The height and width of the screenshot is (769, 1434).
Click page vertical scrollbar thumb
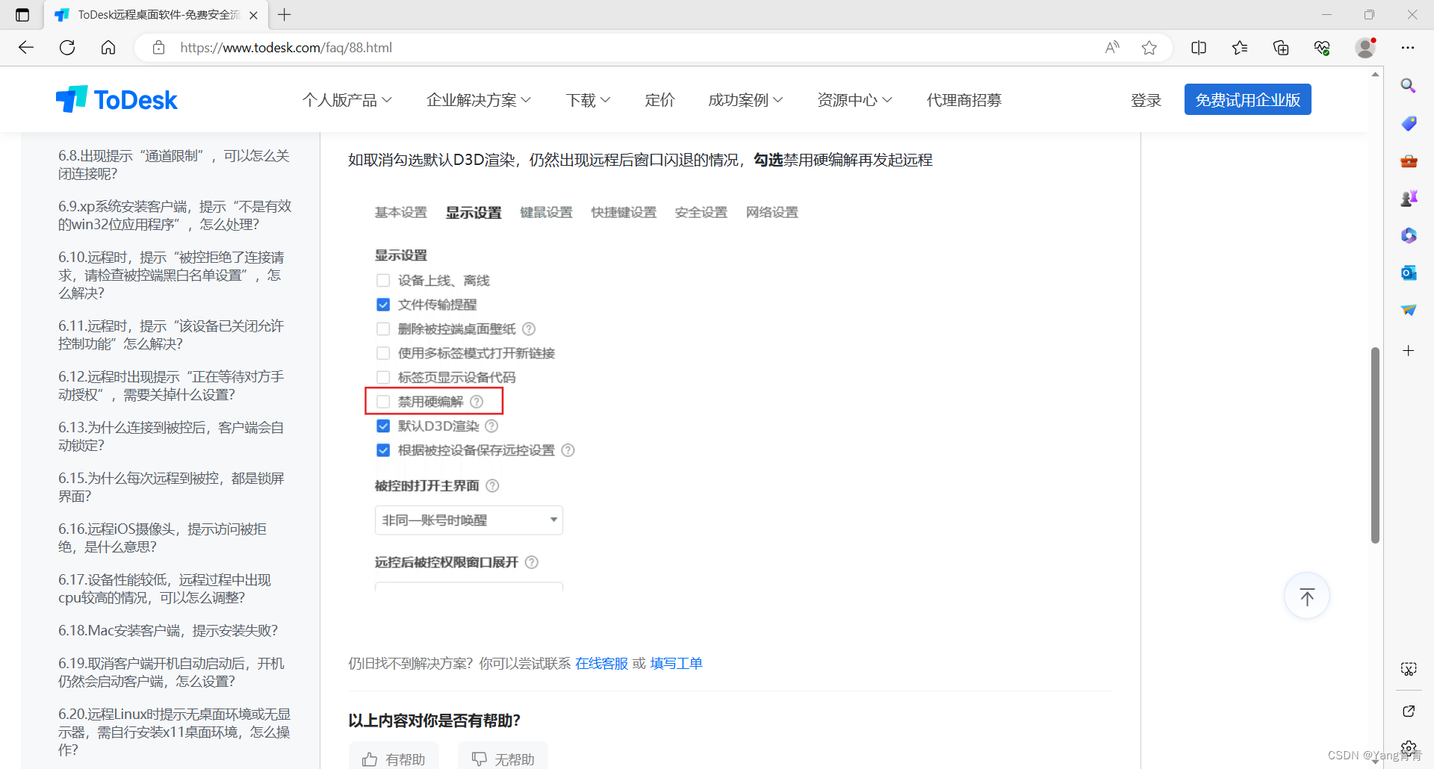(x=1375, y=445)
